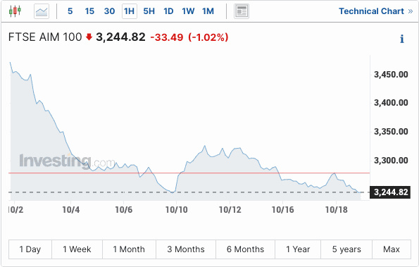Click the FTSE AIM 100 title
The width and height of the screenshot is (419, 267).
point(45,37)
